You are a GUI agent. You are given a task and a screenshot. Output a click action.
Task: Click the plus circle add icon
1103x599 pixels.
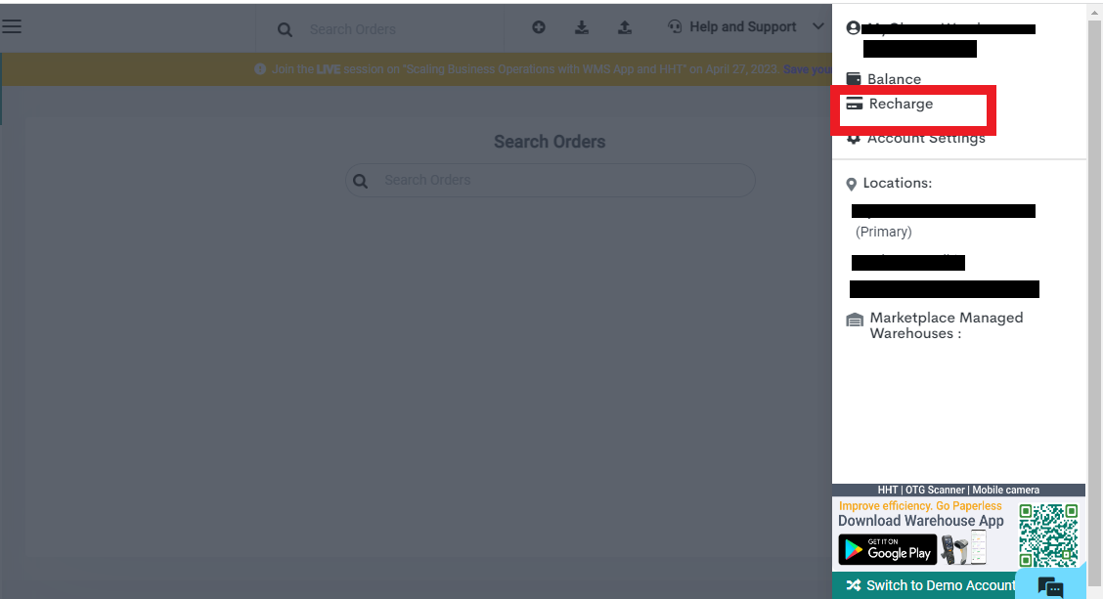click(x=539, y=27)
